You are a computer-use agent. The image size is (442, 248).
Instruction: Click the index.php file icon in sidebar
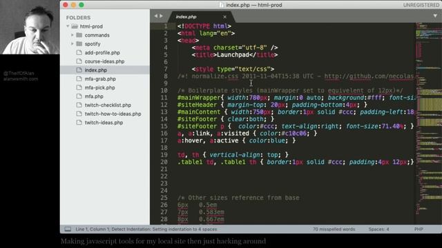pos(79,70)
